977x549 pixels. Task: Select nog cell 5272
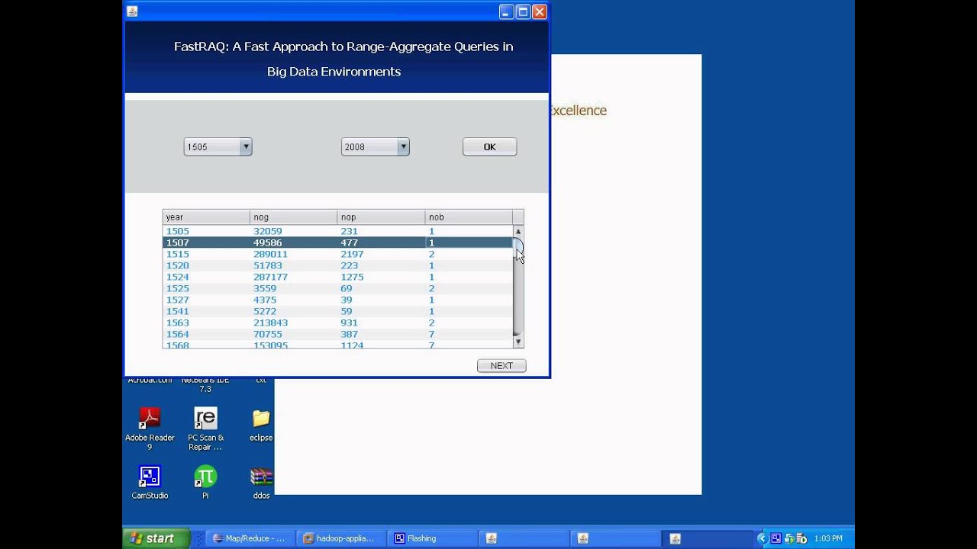click(x=293, y=311)
